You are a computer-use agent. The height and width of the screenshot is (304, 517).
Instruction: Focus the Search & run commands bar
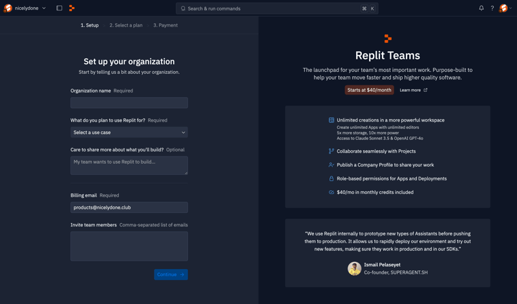coord(277,8)
